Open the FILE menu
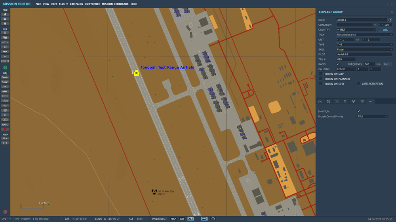This screenshot has width=396, height=222. 38,4
